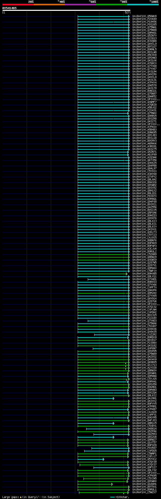The image size is (161, 499).
Task: Select the UniRef100_Q0P6N7 label
Action: click(x=144, y=348)
